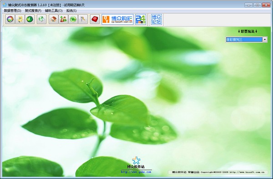
Task: Click the bzsoft copyright text at bottom right
Action: (x=218, y=172)
